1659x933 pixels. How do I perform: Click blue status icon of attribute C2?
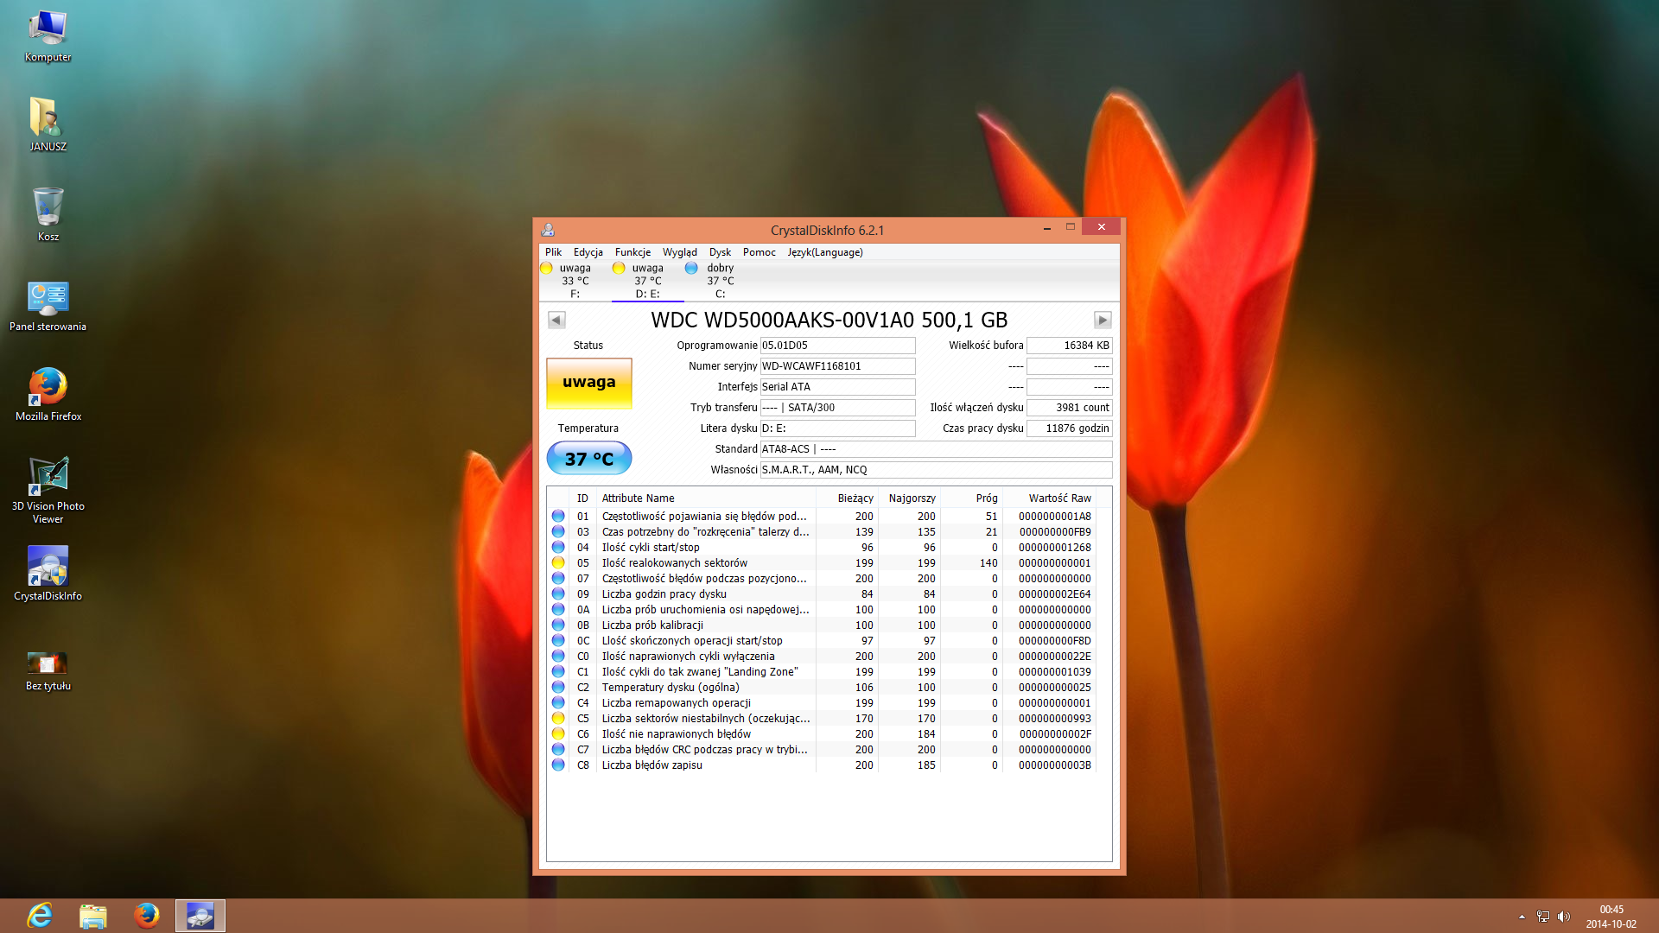[558, 688]
